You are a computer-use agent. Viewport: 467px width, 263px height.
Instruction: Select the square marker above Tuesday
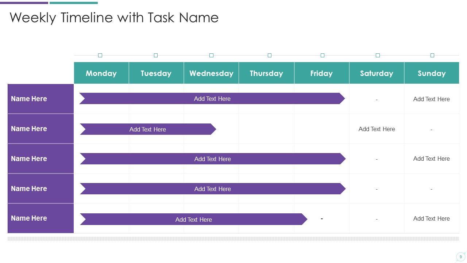156,55
